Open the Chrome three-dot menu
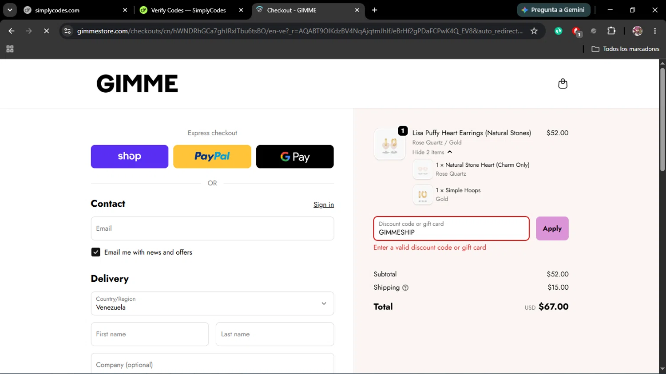Image resolution: width=666 pixels, height=374 pixels. (x=655, y=31)
